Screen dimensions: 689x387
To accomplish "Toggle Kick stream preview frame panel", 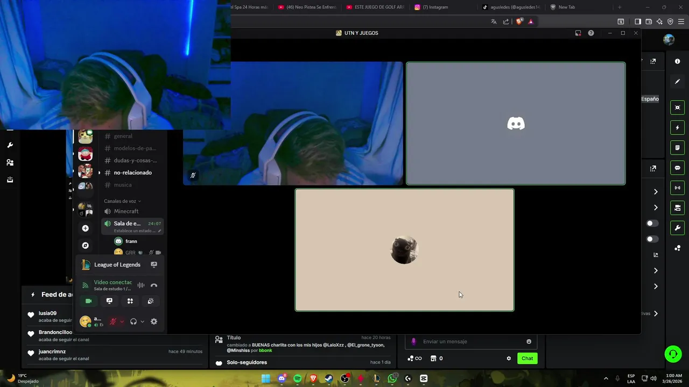I will tap(677, 107).
